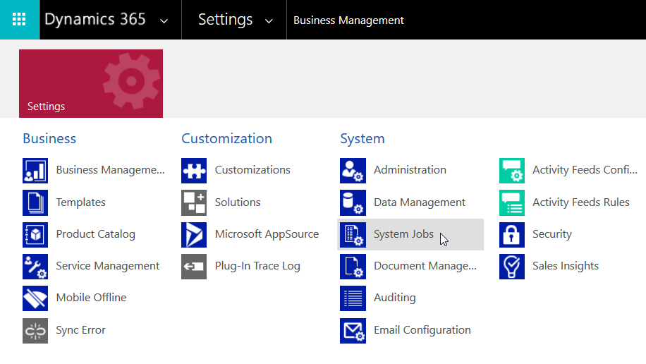646x364 pixels.
Task: Expand the Dynamics 365 dropdown chevron
Action: click(164, 21)
